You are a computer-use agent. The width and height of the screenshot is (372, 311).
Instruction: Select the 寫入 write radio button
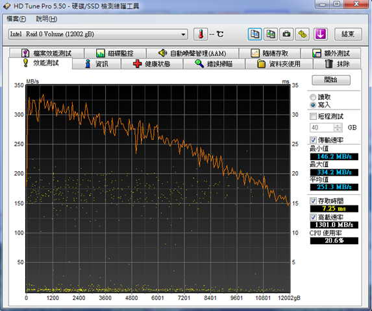[x=313, y=105]
